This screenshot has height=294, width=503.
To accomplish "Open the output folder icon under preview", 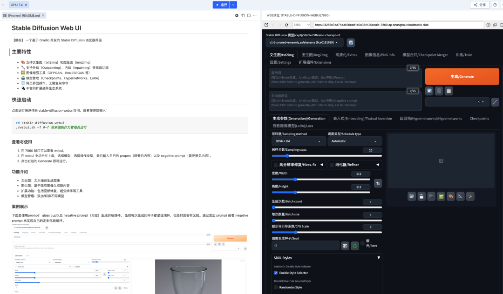I will click(412, 196).
